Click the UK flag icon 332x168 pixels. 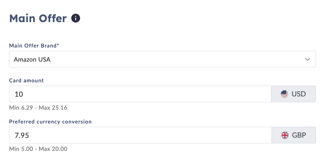pyautogui.click(x=284, y=135)
